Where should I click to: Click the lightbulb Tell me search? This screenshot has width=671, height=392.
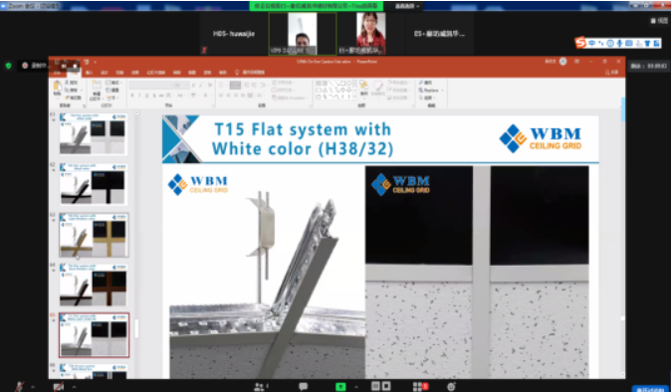click(250, 73)
